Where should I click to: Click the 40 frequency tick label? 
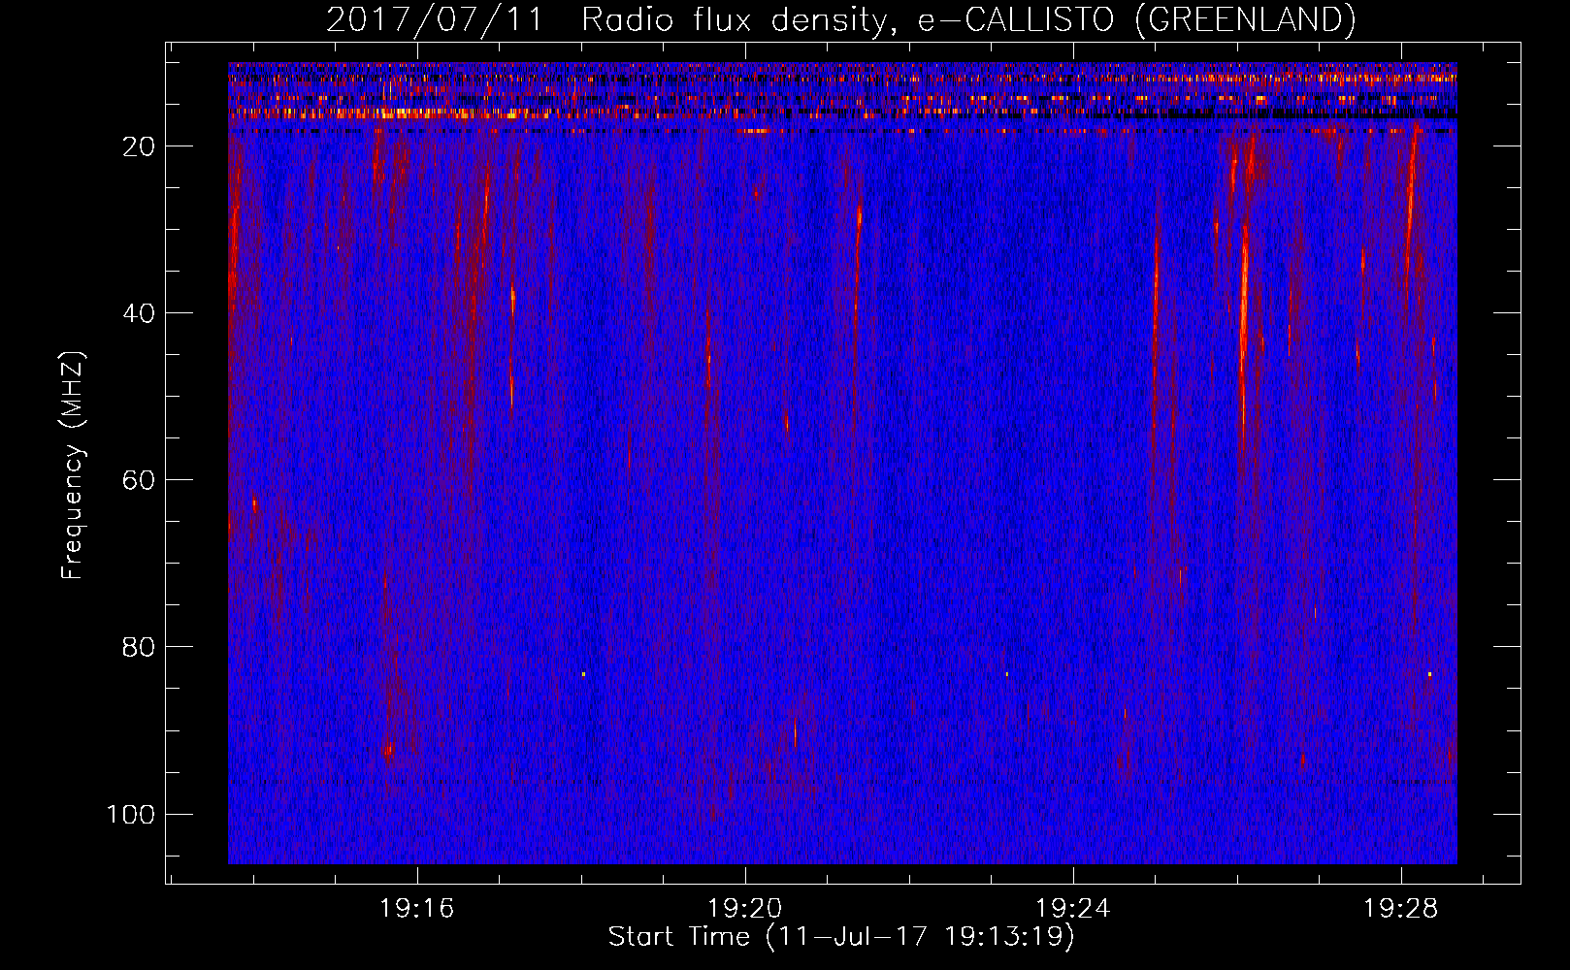(139, 313)
